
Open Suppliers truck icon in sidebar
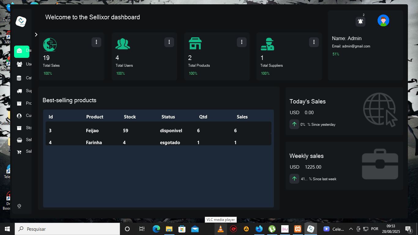click(19, 91)
